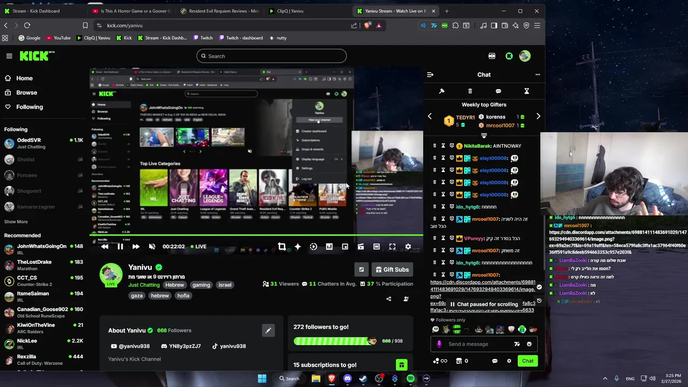Open the stream stats bar-chart icon
This screenshot has width=688, height=387.
[329, 247]
